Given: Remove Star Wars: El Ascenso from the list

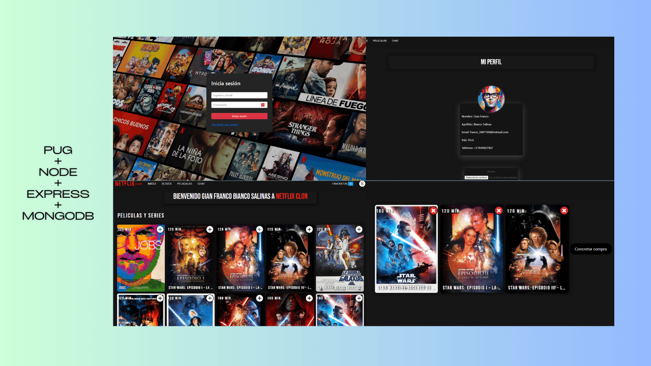Looking at the screenshot, I should coord(433,211).
